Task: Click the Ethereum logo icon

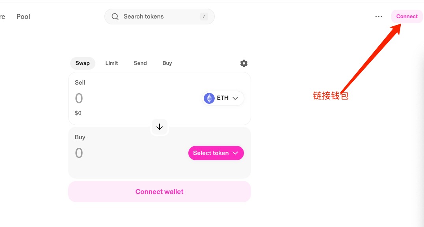Action: coord(209,98)
